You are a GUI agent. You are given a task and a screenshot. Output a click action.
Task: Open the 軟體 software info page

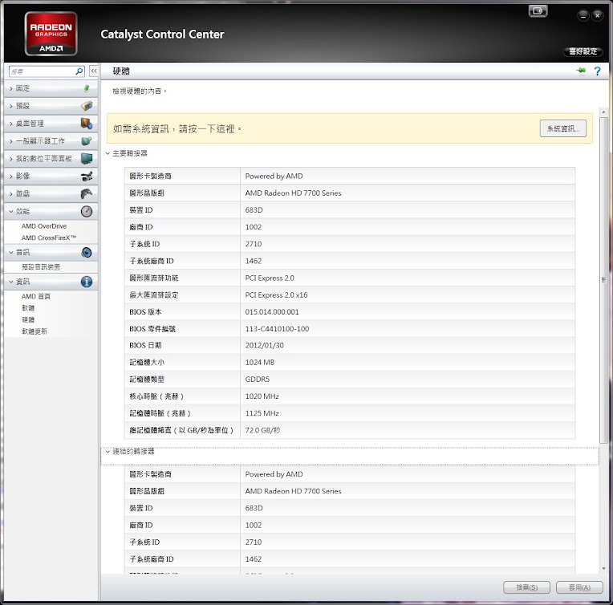point(28,308)
